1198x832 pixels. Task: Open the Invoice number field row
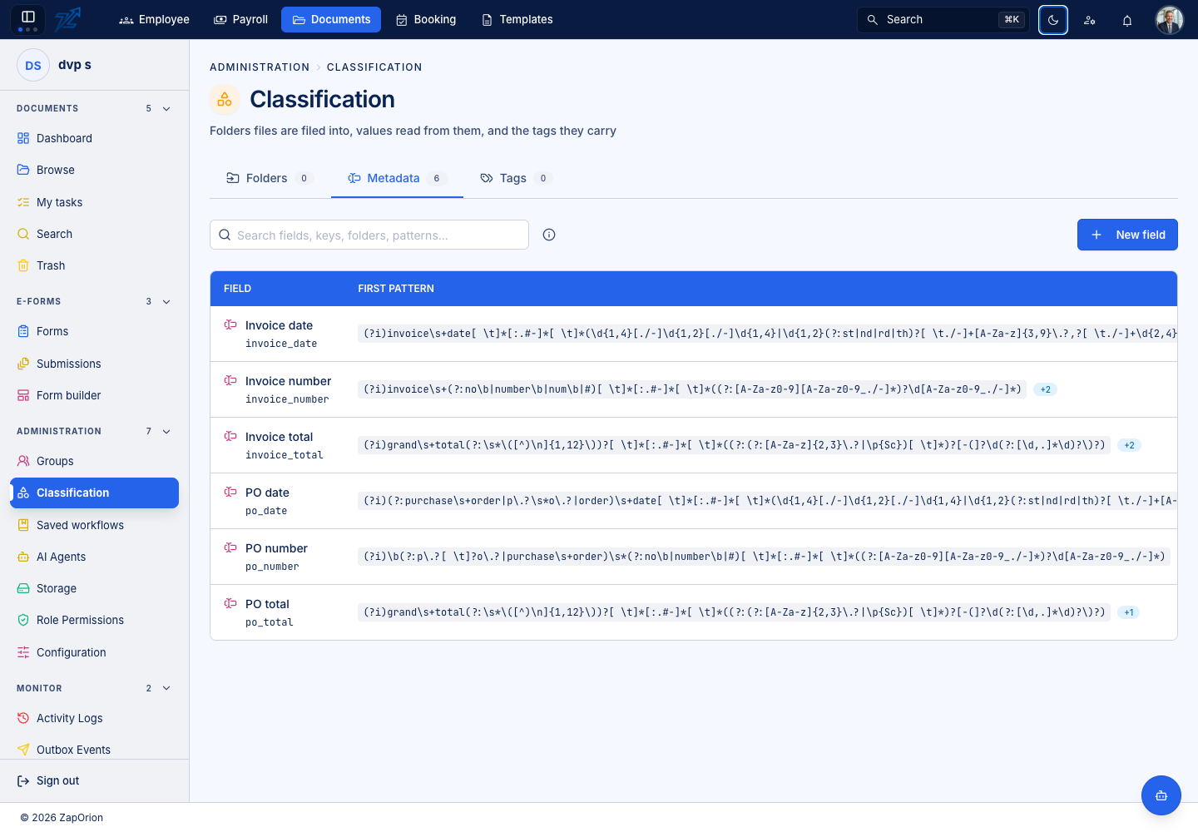(693, 389)
